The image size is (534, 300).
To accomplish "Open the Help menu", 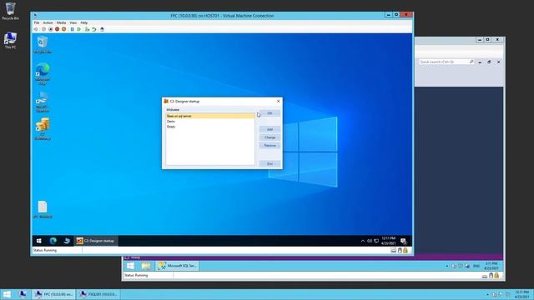I will coord(84,22).
